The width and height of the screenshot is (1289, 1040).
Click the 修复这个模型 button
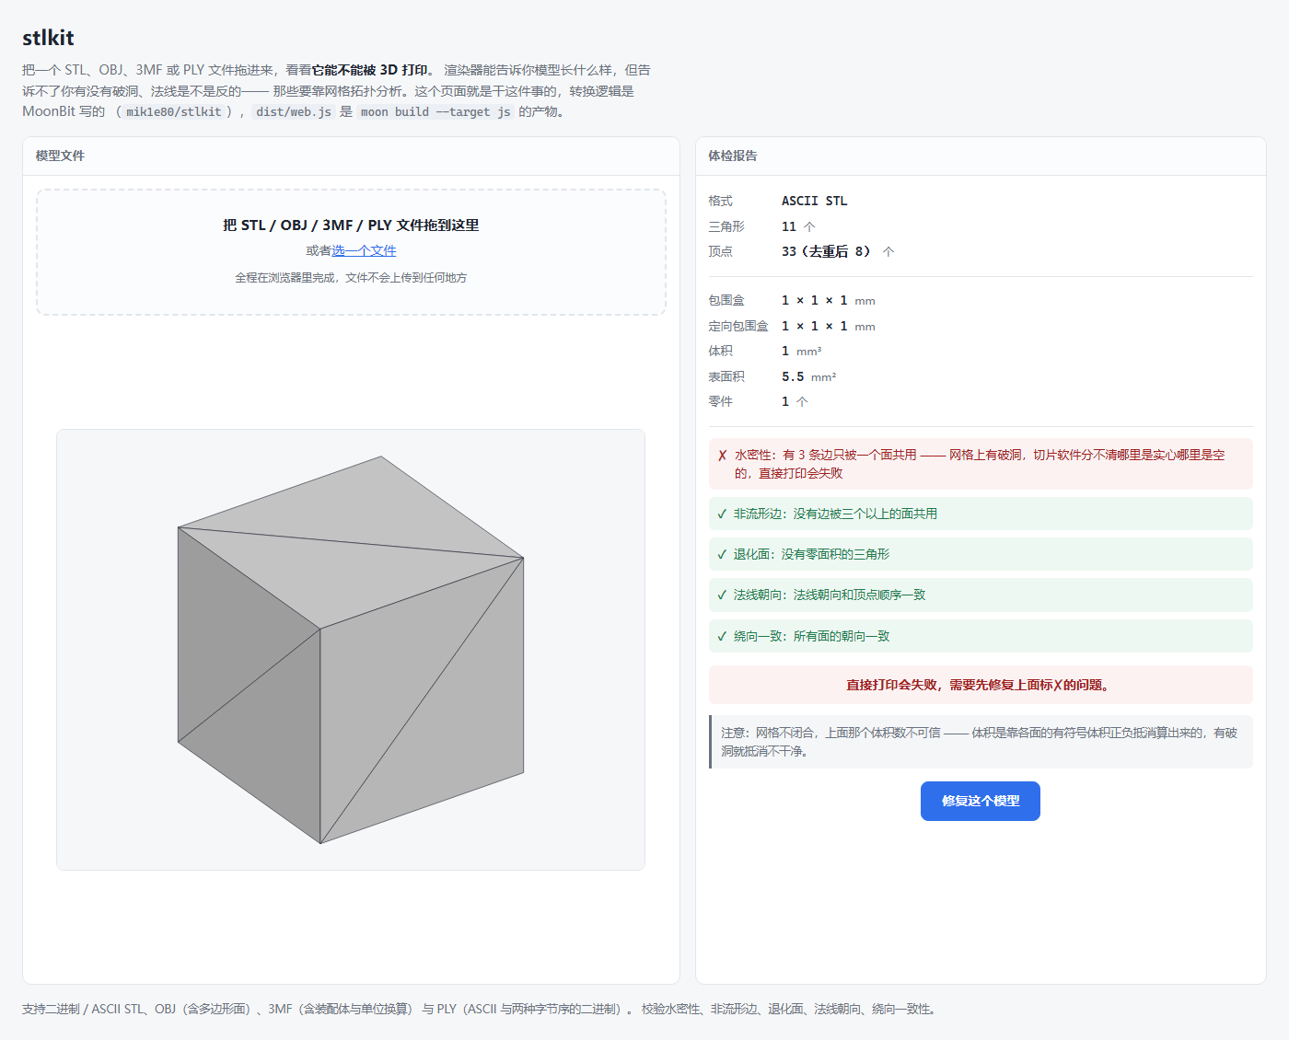[981, 801]
